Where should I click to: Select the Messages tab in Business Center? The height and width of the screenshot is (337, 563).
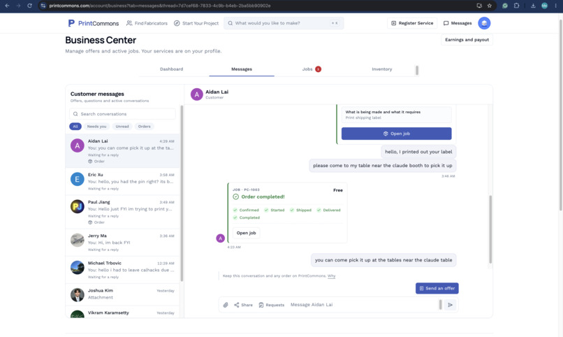point(242,69)
